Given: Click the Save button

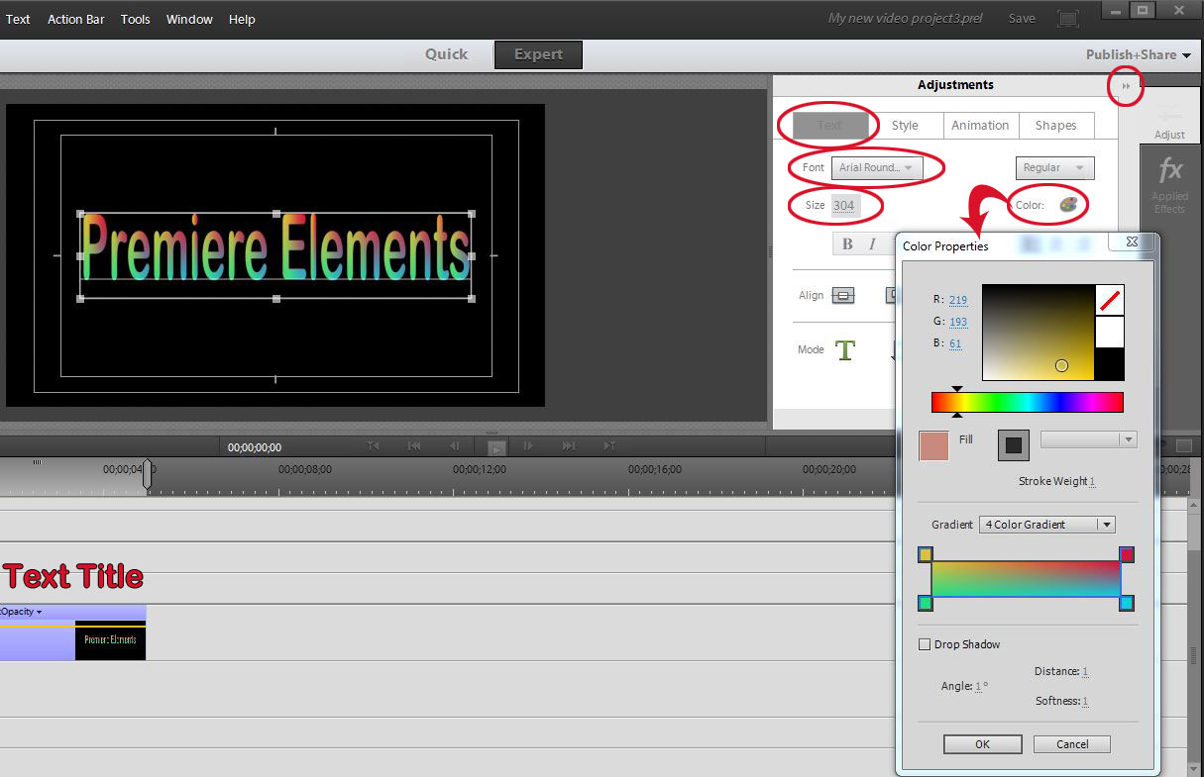Looking at the screenshot, I should pos(1022,19).
